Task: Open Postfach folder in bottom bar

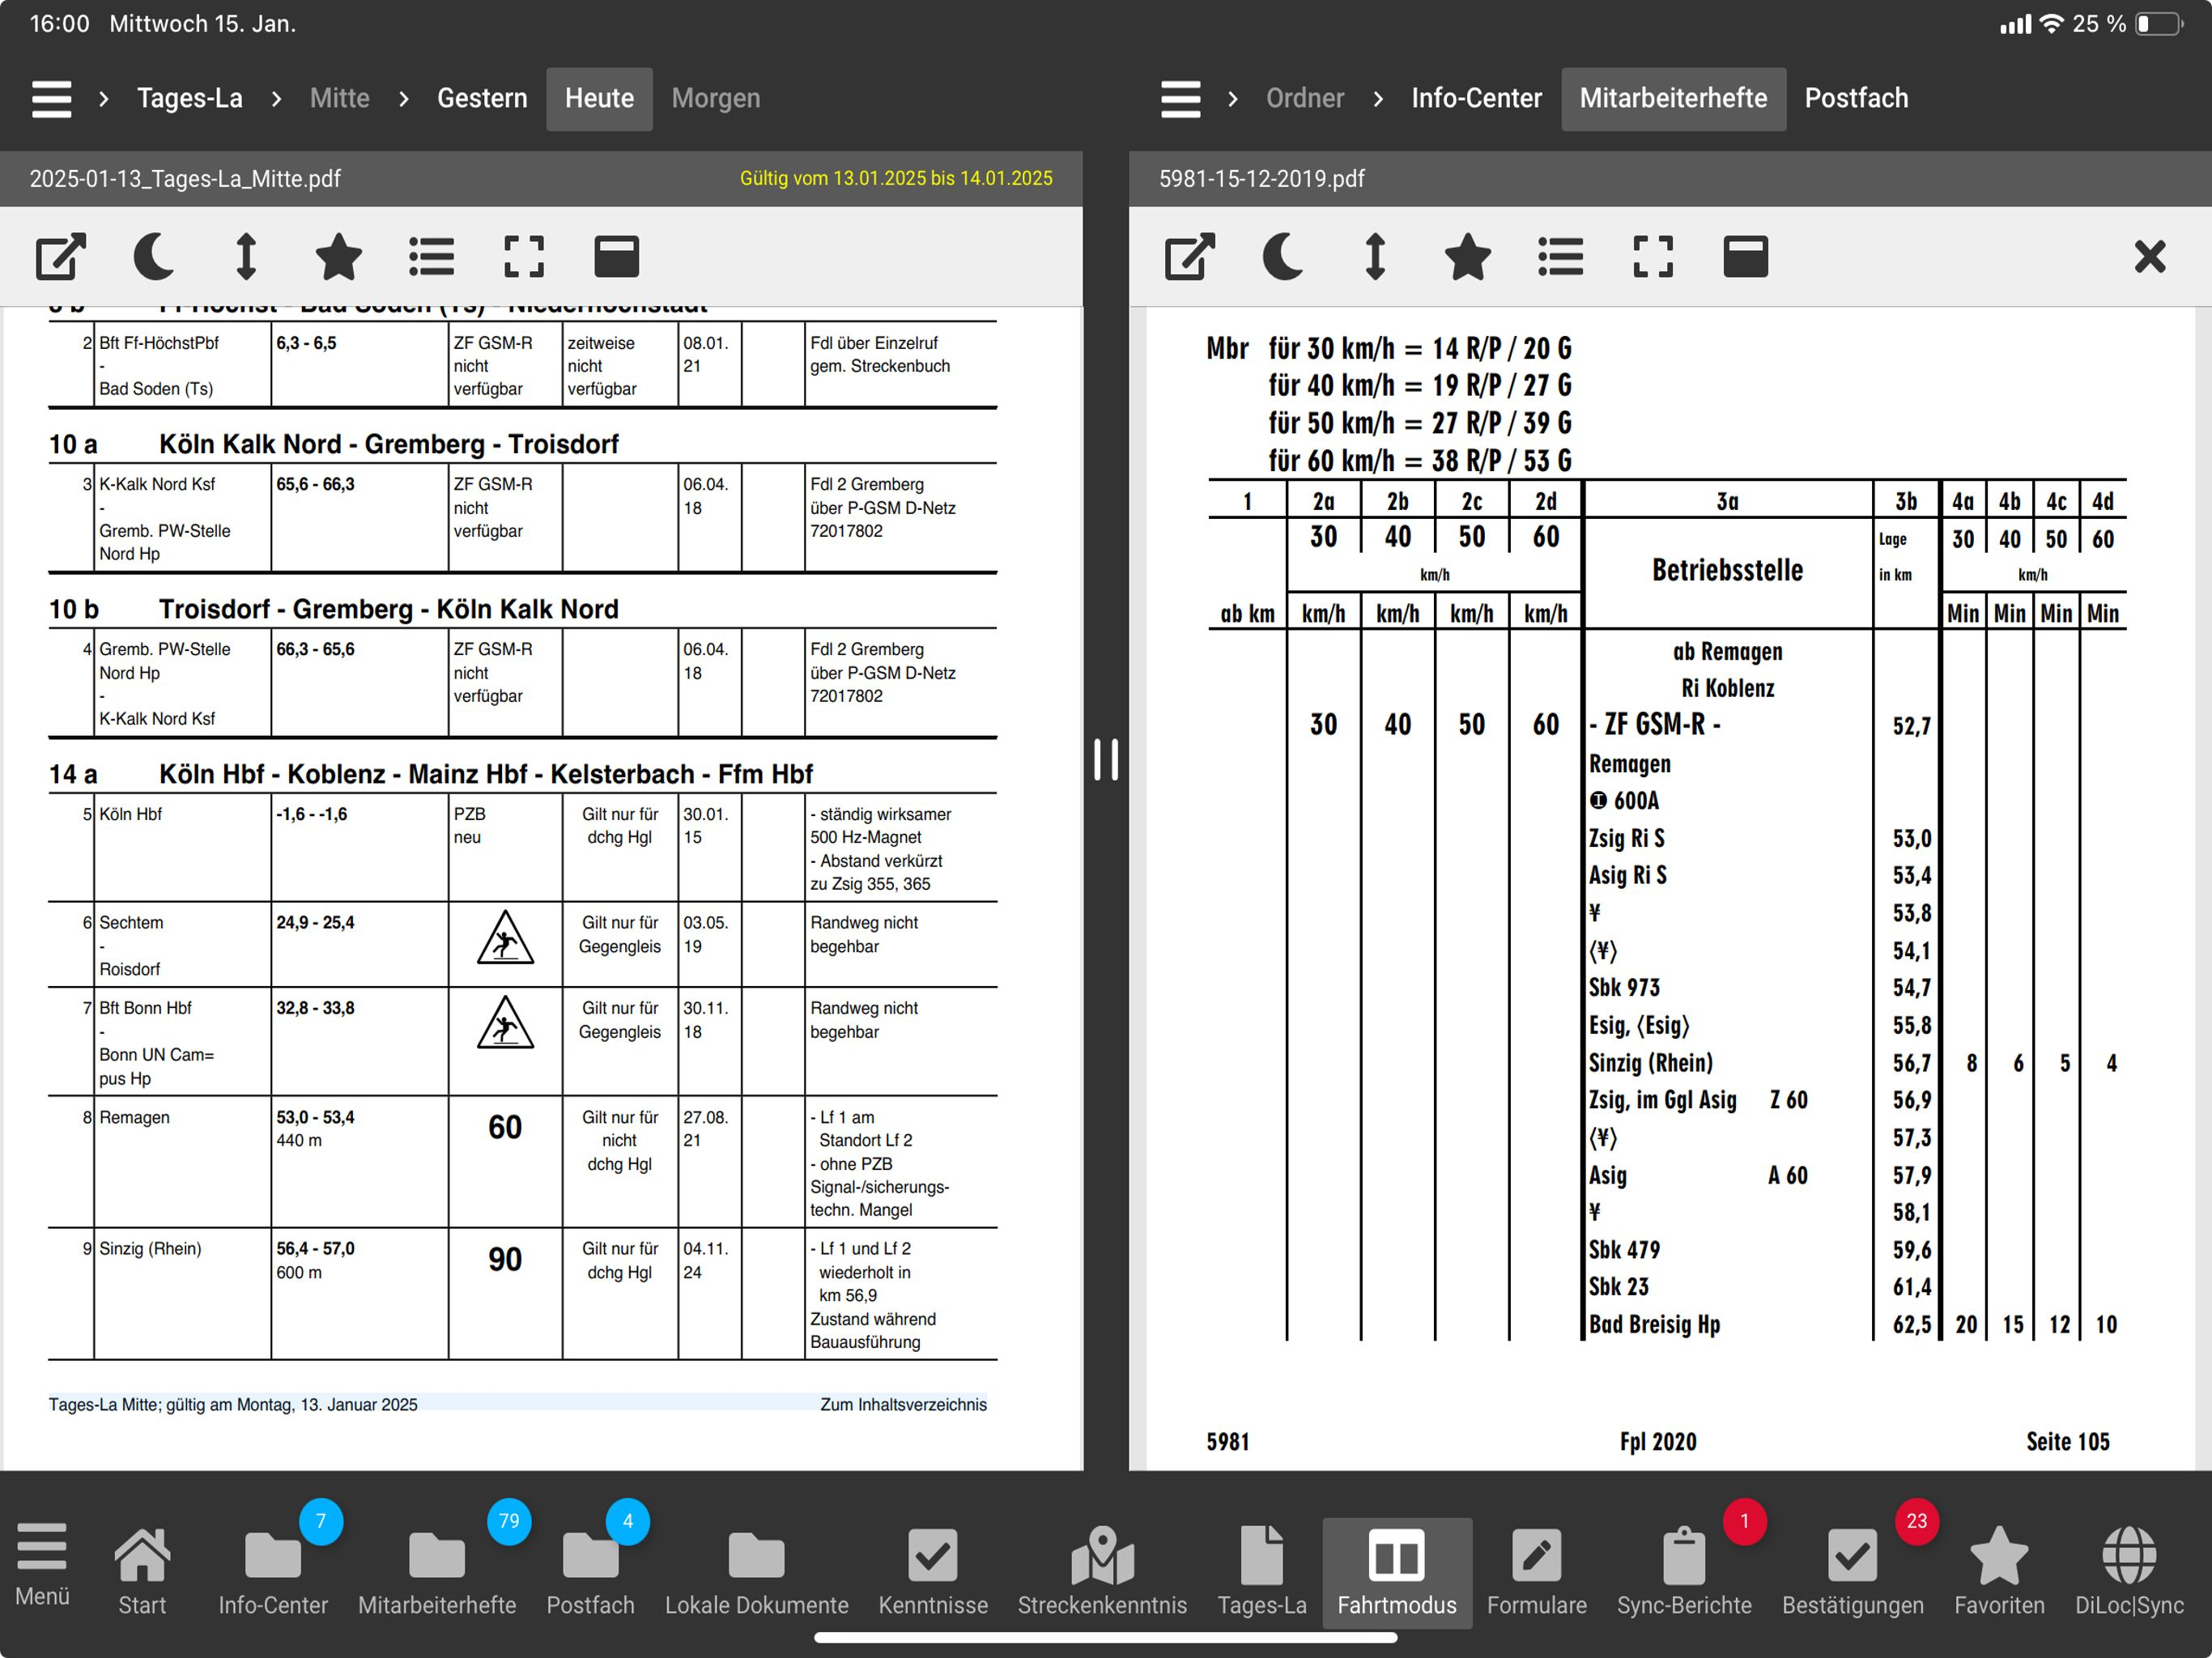Action: tap(590, 1571)
